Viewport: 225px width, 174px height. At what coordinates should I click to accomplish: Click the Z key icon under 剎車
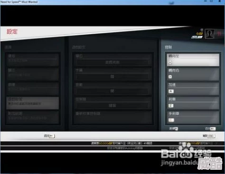tap(171, 106)
